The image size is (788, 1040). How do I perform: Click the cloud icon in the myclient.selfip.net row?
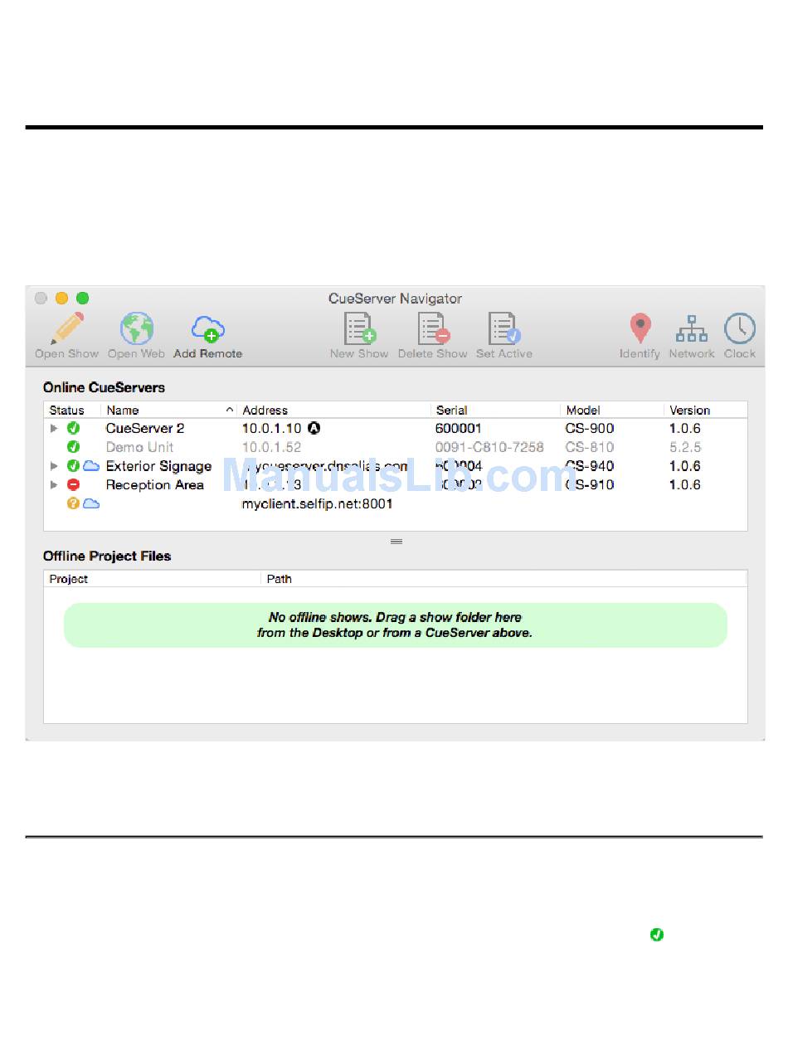point(90,503)
